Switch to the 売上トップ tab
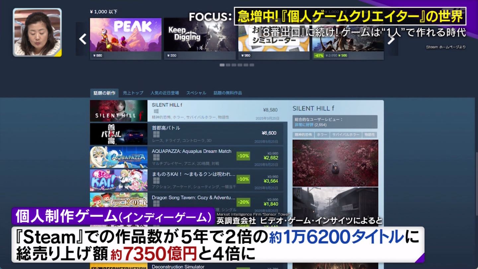Image resolution: width=478 pixels, height=269 pixels. point(133,93)
